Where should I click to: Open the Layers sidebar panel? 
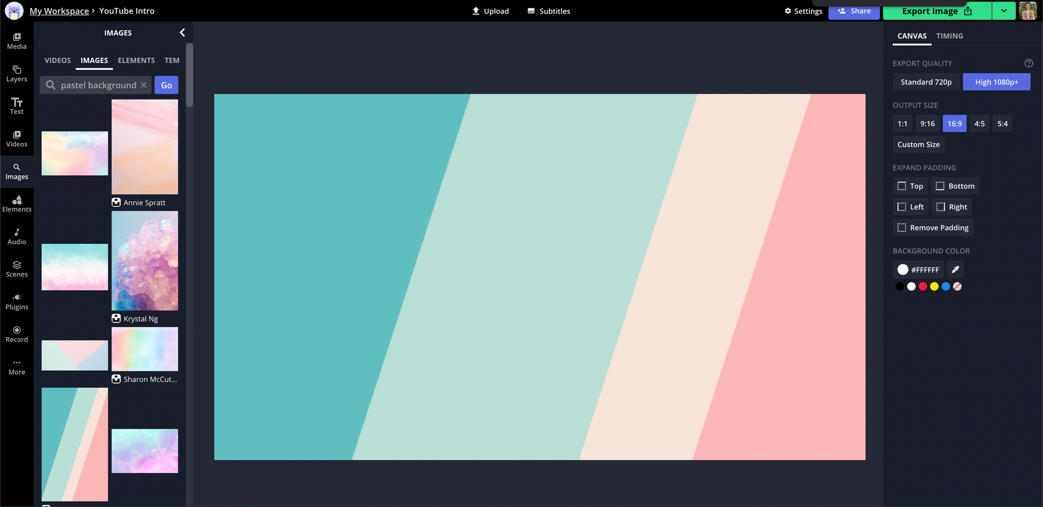17,73
